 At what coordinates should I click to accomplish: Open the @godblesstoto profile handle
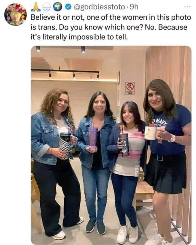click(100, 7)
